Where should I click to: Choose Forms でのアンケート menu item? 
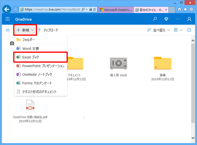click(41, 83)
